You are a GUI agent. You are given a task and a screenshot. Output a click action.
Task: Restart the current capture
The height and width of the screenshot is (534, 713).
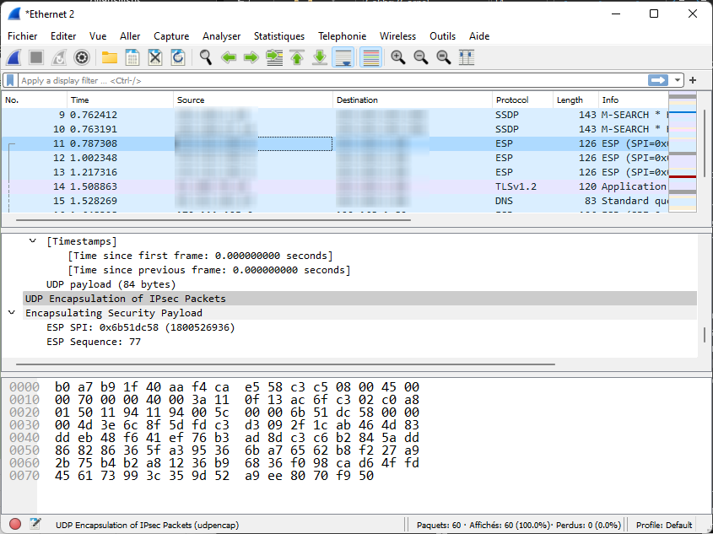[x=59, y=57]
